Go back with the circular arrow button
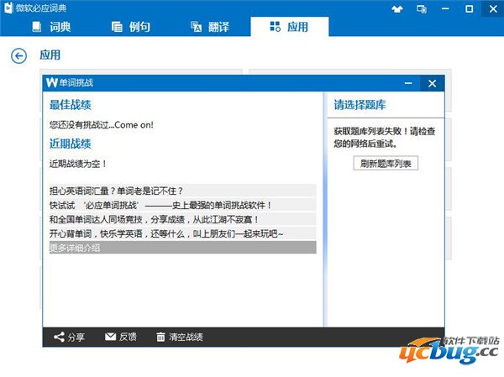The height and width of the screenshot is (377, 504). tap(18, 56)
